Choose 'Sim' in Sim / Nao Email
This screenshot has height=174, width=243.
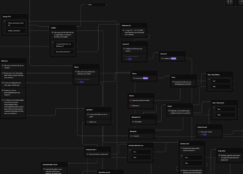tap(226, 109)
